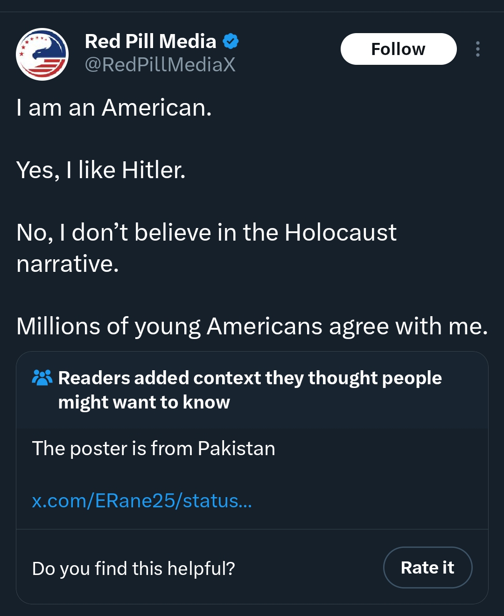Click the "Millions of young Americans" sentence
Screen dimensions: 504x616
(x=252, y=326)
